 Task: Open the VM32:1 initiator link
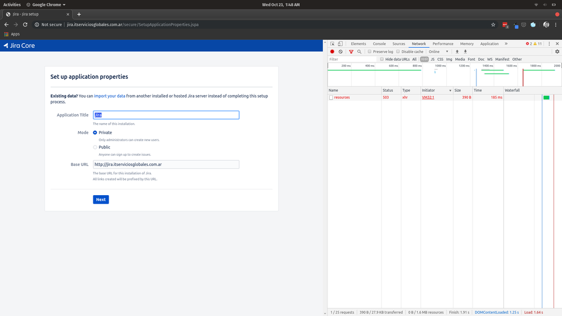point(428,97)
